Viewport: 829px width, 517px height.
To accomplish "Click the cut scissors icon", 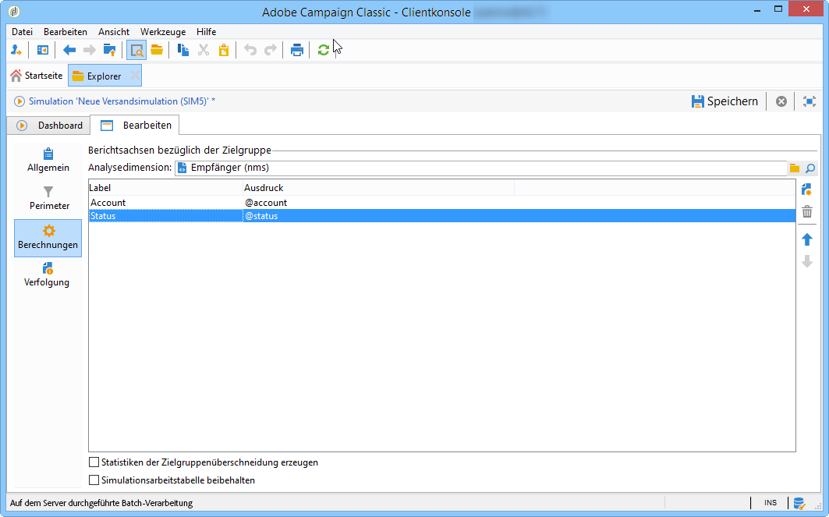I will [x=204, y=50].
